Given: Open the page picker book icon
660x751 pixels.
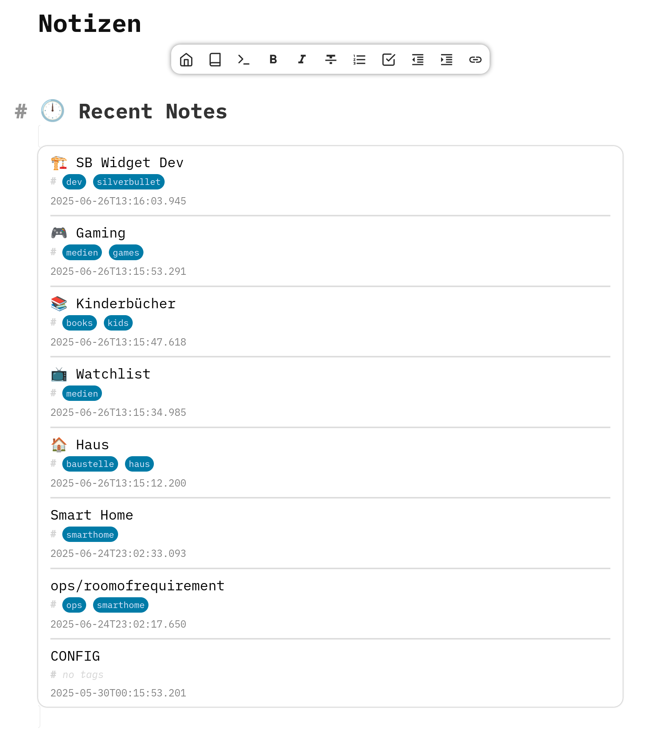Looking at the screenshot, I should [x=215, y=60].
